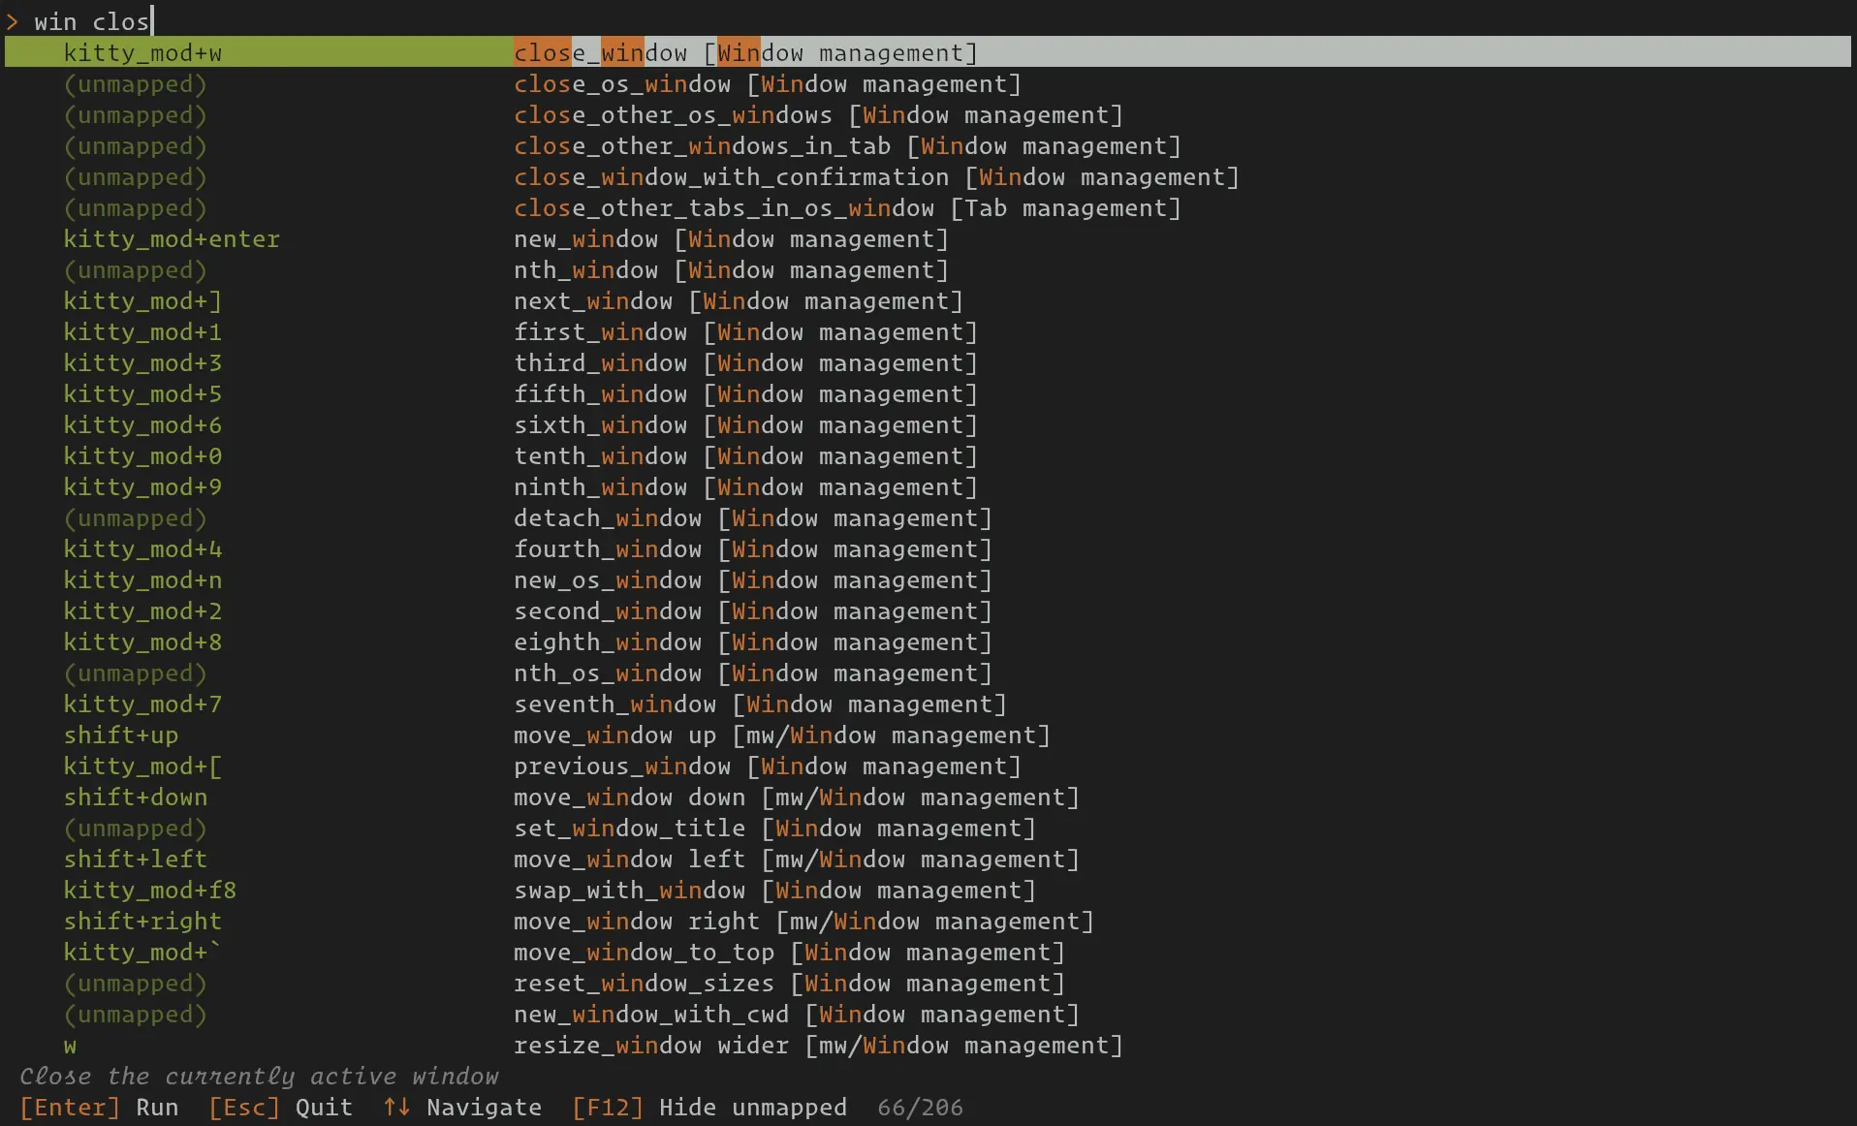Focus the search field containing 'win clos'
The height and width of the screenshot is (1126, 1857).
[928, 20]
